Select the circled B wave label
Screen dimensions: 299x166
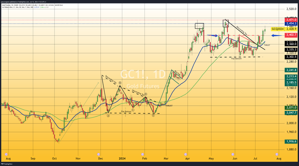120,83
